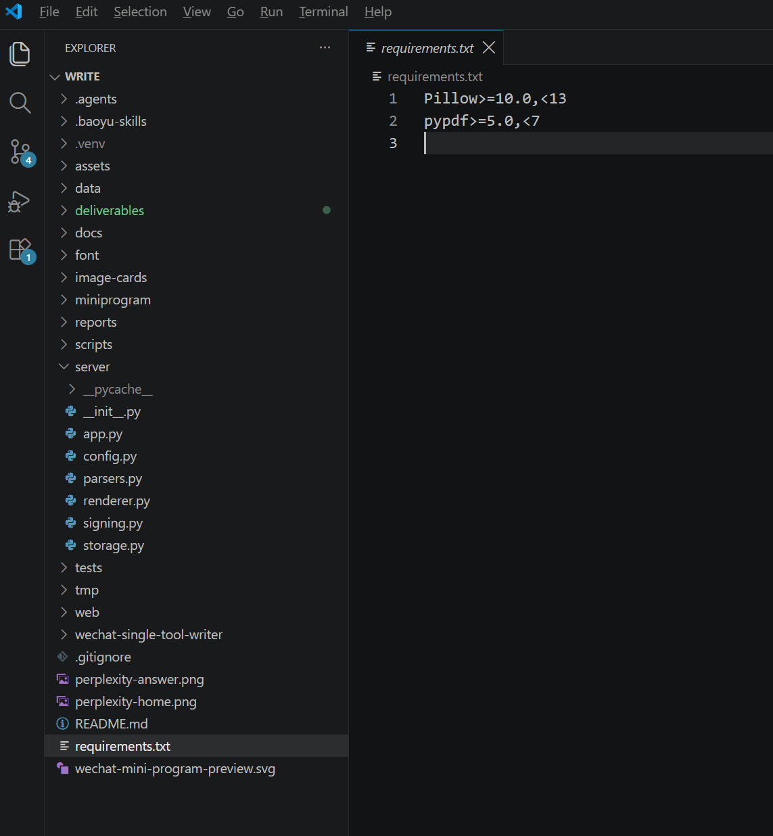The height and width of the screenshot is (836, 773).
Task: Expand the .agents folder
Action: [x=196, y=99]
